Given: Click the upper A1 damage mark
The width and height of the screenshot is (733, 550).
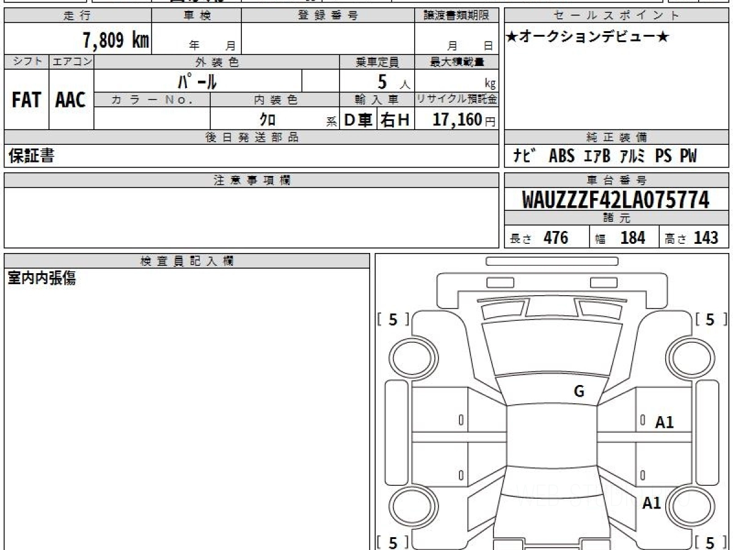Looking at the screenshot, I should [665, 422].
